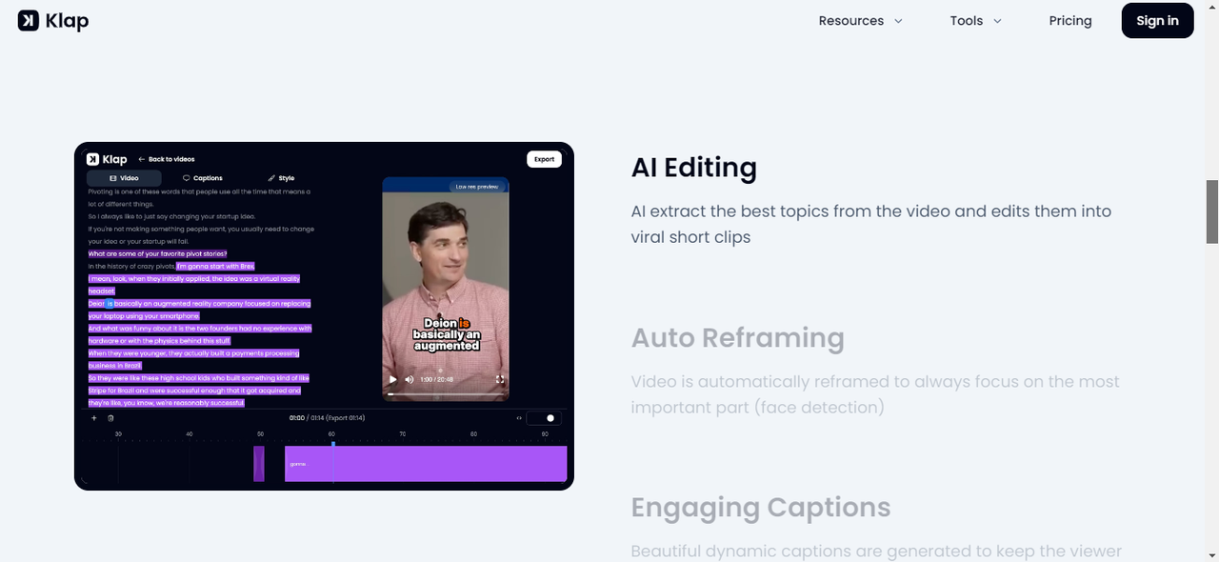Viewport: 1219px width, 562px height.
Task: Click the blue playhead marker on the timeline
Action: 332,444
